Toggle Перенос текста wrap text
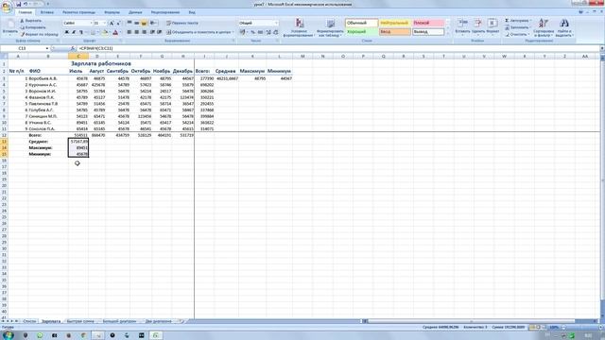Image resolution: width=605 pixels, height=340 pixels. coord(182,23)
